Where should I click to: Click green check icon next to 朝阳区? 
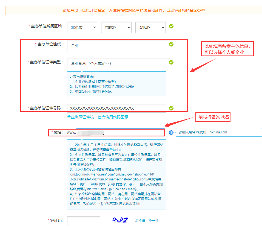171,26
